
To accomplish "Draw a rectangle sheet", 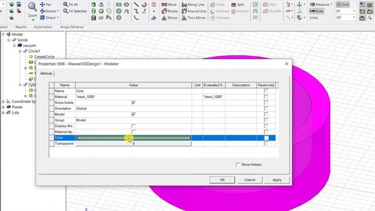I will (118, 5).
